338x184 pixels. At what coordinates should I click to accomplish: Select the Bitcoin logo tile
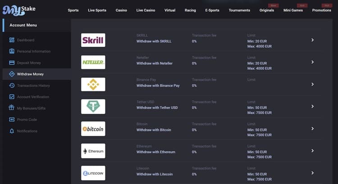point(93,129)
